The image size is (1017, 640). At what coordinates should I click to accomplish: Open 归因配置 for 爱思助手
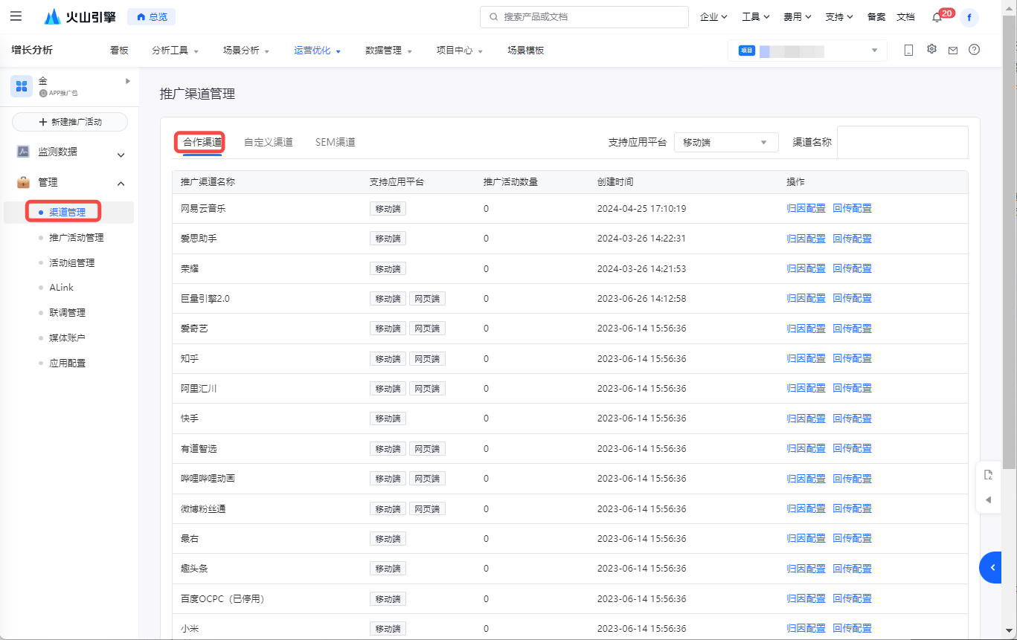point(806,239)
